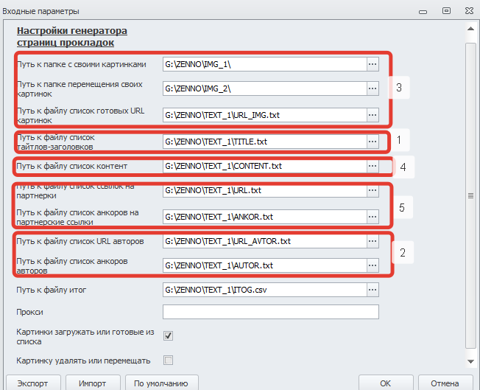Click into the empty Прокси field
Image resolution: width=480 pixels, height=390 pixels.
(270, 312)
